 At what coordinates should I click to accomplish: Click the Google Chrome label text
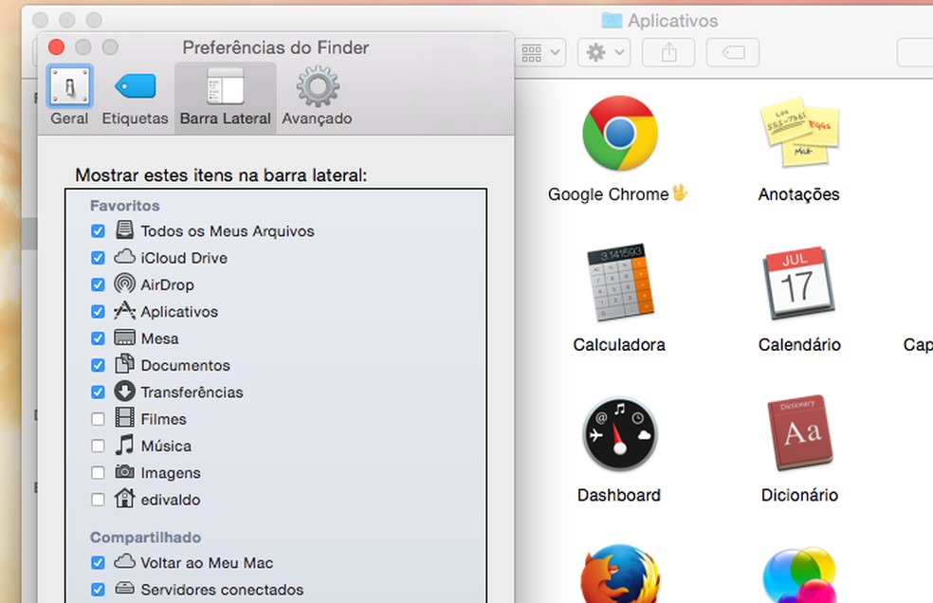click(609, 194)
